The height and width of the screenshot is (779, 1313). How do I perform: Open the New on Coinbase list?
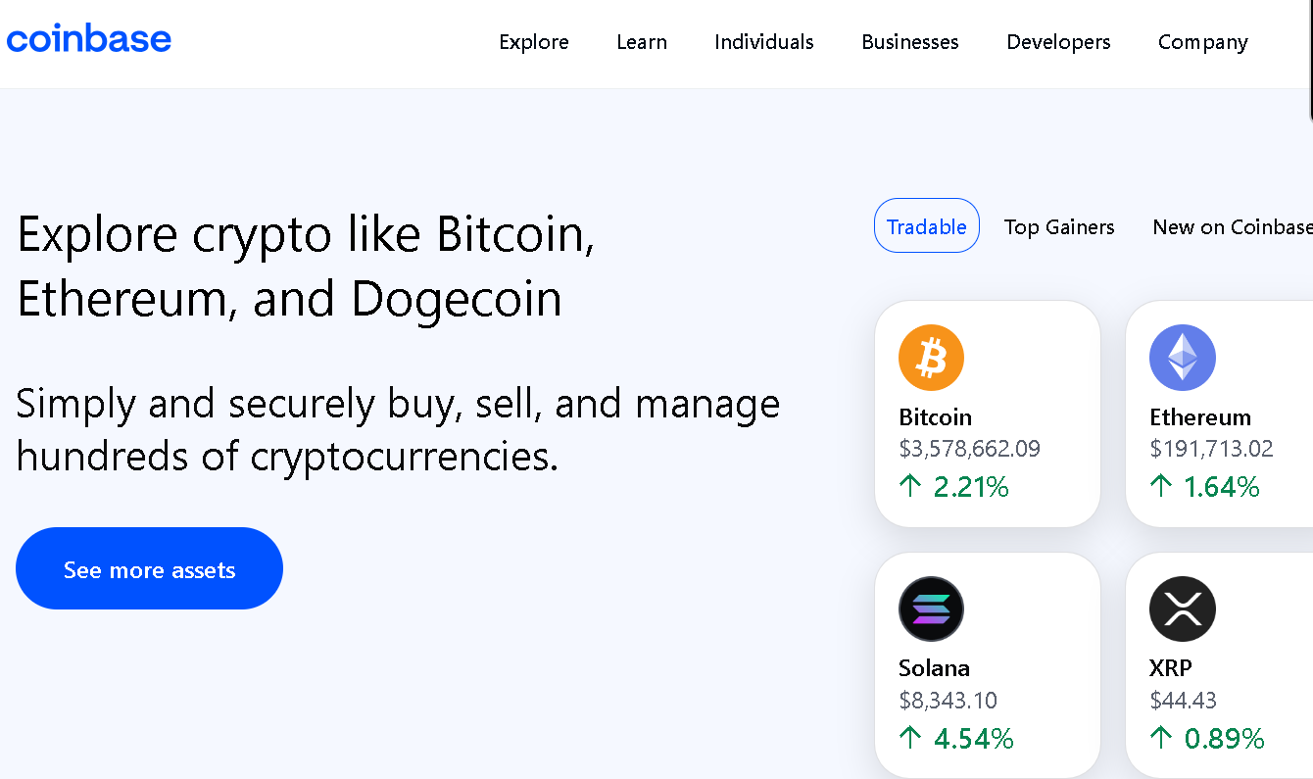[1232, 226]
